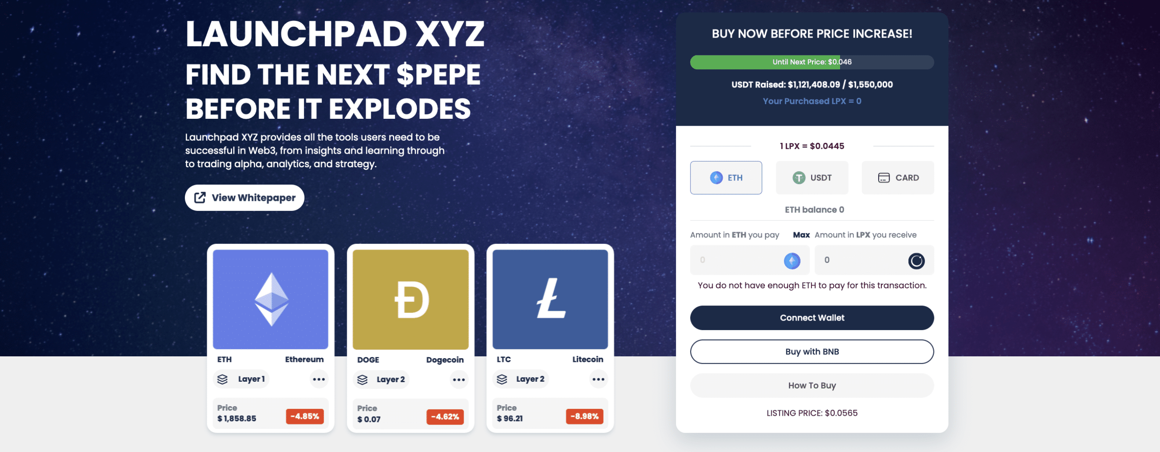1160x452 pixels.
Task: Open the How To Buy guide
Action: coord(812,385)
